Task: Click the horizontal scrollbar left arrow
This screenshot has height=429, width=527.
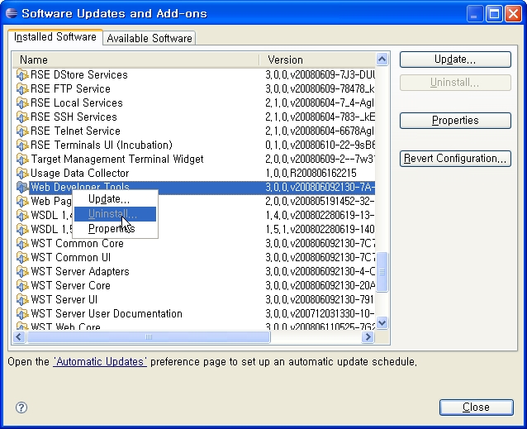Action: (x=19, y=337)
